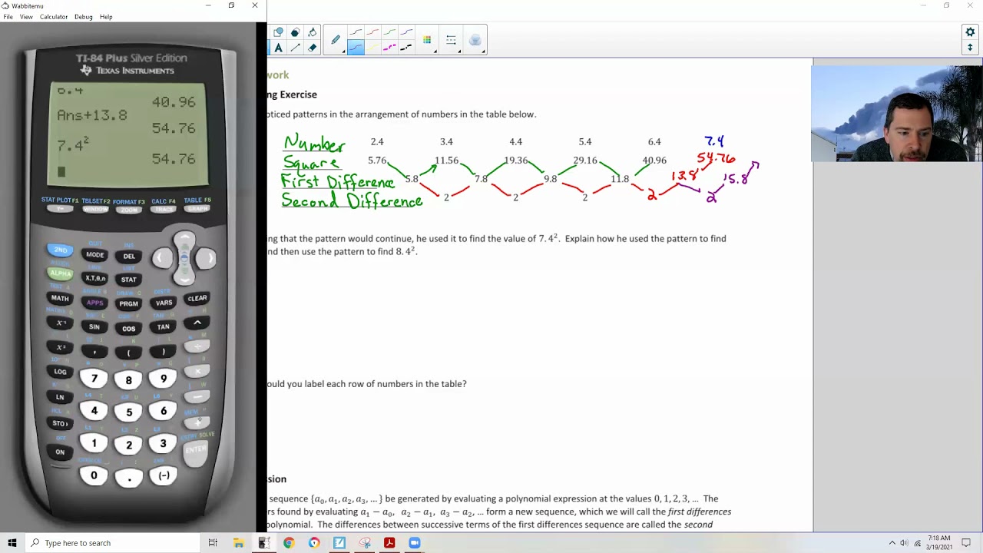Move toolbar with up-down arrows icon

click(x=970, y=48)
